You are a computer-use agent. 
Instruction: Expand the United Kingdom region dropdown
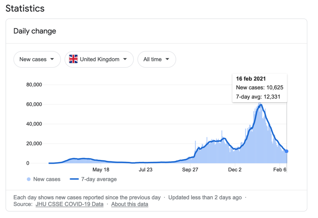[99, 59]
